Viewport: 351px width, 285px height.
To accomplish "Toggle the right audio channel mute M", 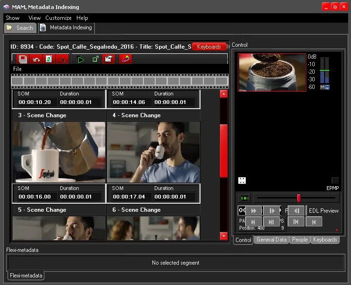I will [x=327, y=87].
